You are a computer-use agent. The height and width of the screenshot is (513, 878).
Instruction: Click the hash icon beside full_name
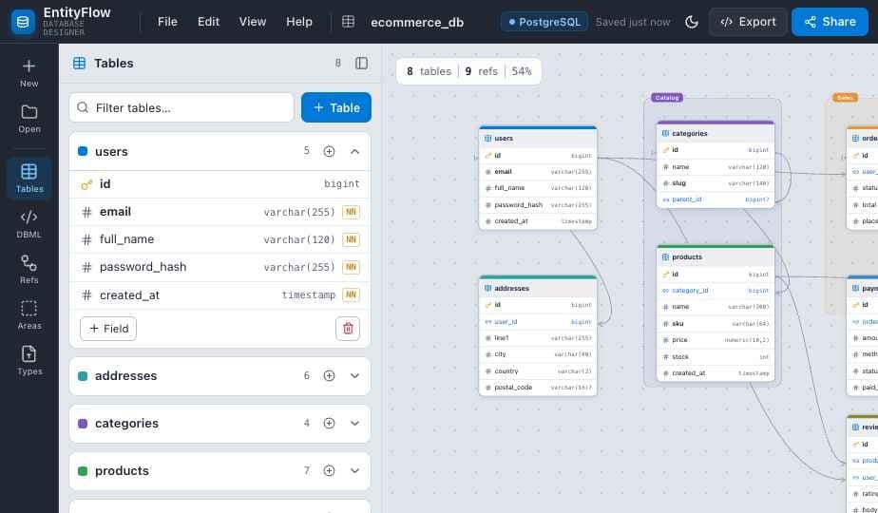click(86, 239)
